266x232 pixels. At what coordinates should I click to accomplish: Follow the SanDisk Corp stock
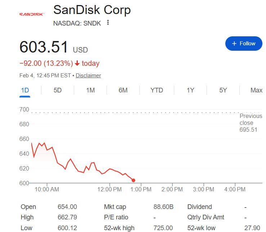click(244, 44)
